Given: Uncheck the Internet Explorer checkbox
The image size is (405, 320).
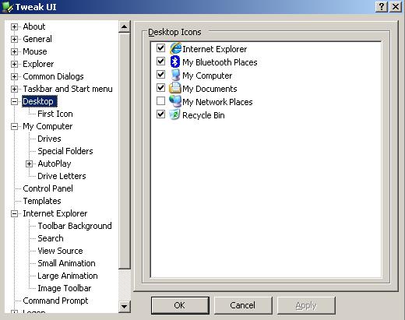Looking at the screenshot, I should [160, 47].
